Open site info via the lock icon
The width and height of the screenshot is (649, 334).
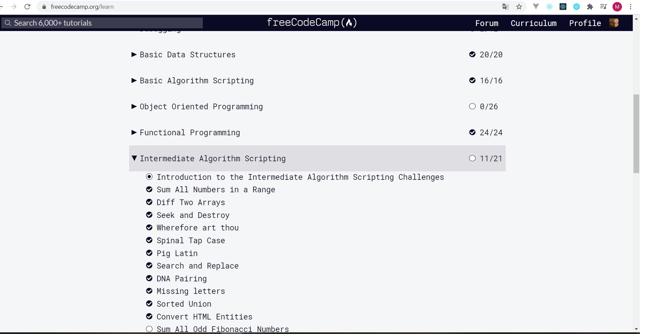[x=44, y=7]
